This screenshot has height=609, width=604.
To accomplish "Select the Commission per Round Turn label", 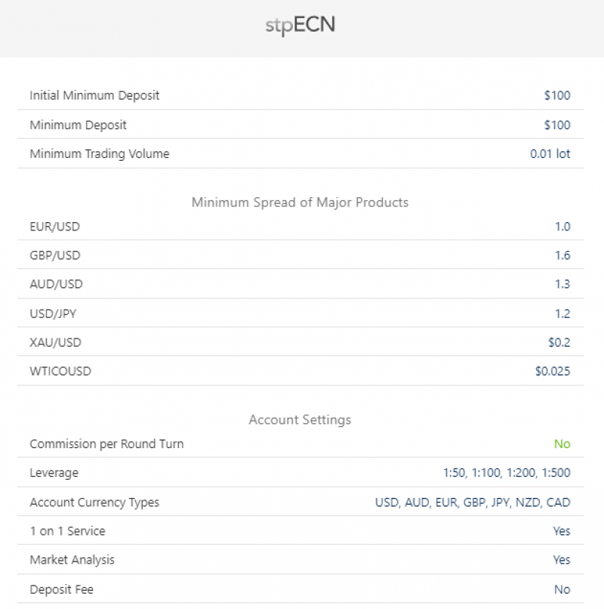I will [106, 444].
